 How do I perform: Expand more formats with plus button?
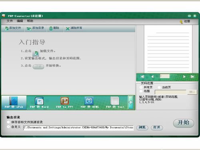tap(131, 102)
